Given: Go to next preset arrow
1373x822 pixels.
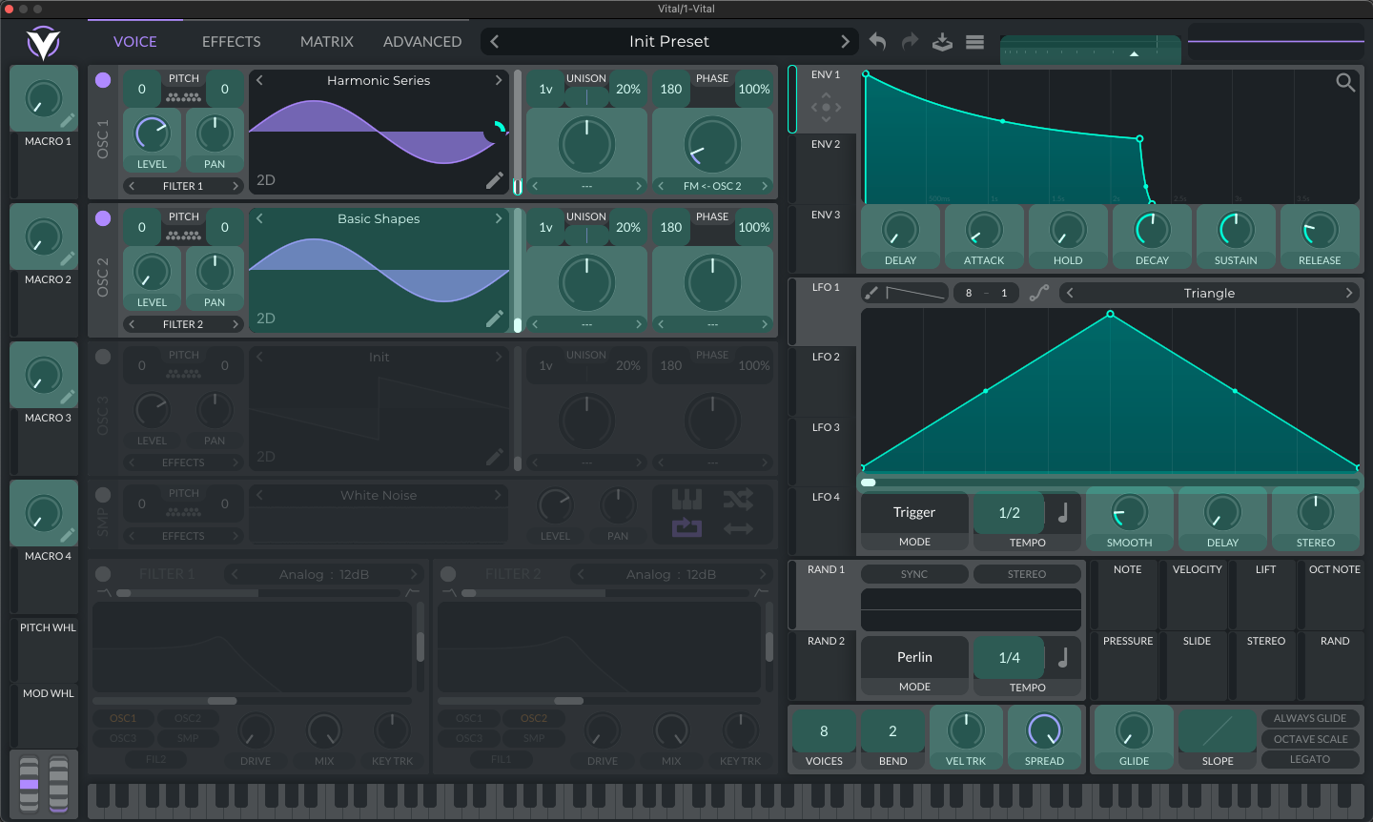Looking at the screenshot, I should tap(845, 42).
